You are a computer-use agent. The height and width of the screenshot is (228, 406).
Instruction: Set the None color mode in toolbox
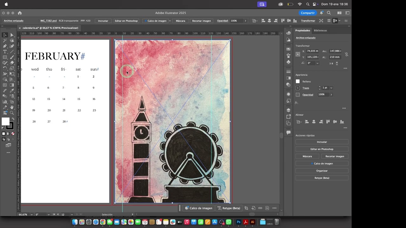(13, 134)
